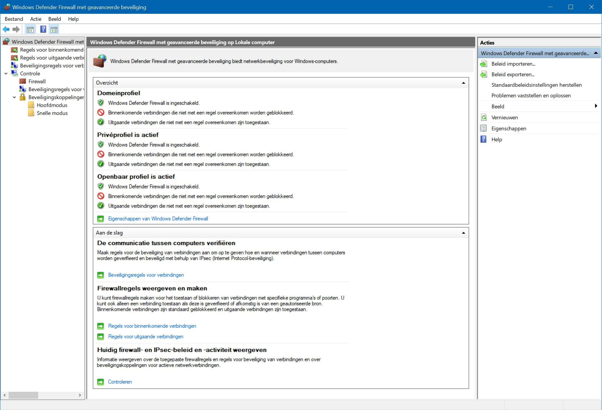602x410 pixels.
Task: Collapse the Beveiligingskoppelingen tree node
Action: click(14, 97)
